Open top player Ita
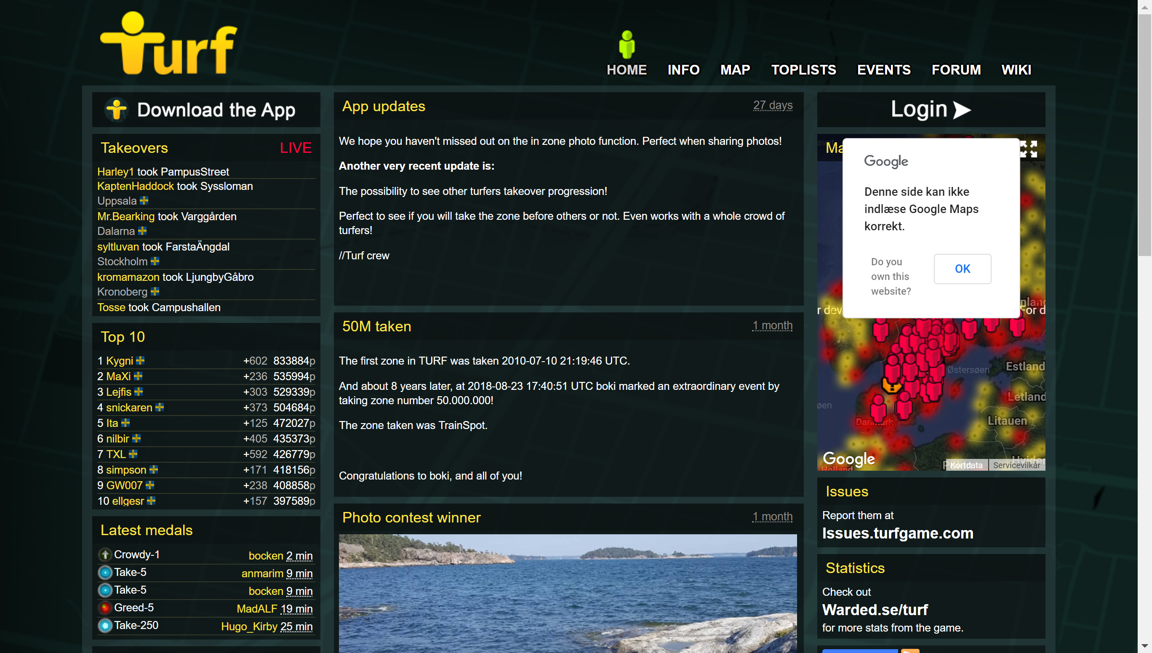Viewport: 1152px width, 653px height. point(112,423)
